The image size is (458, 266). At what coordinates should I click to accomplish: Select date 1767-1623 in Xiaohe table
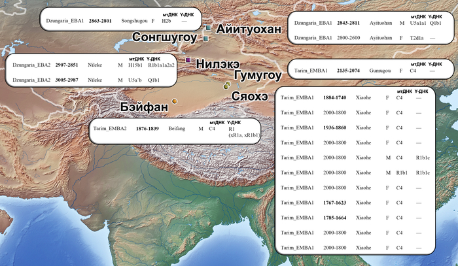[x=335, y=203]
